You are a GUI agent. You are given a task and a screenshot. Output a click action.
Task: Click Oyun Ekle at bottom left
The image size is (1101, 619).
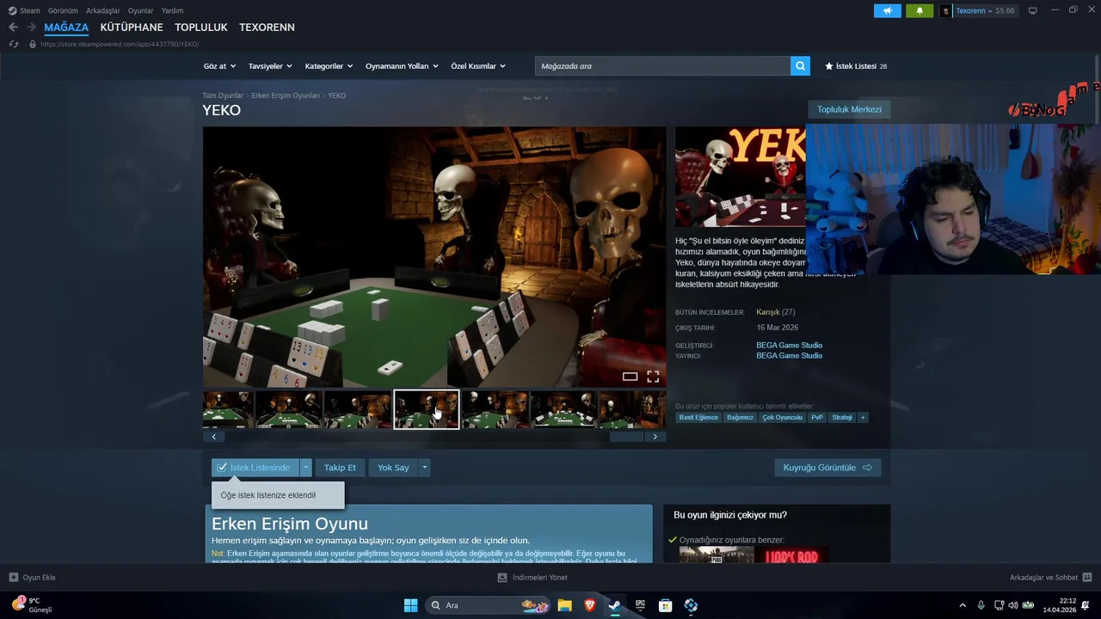pos(33,578)
